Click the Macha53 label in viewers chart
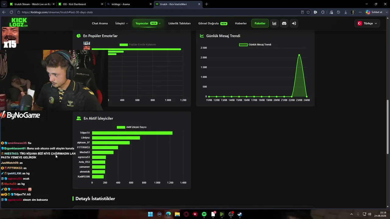This screenshot has height=219, width=390. click(85, 152)
